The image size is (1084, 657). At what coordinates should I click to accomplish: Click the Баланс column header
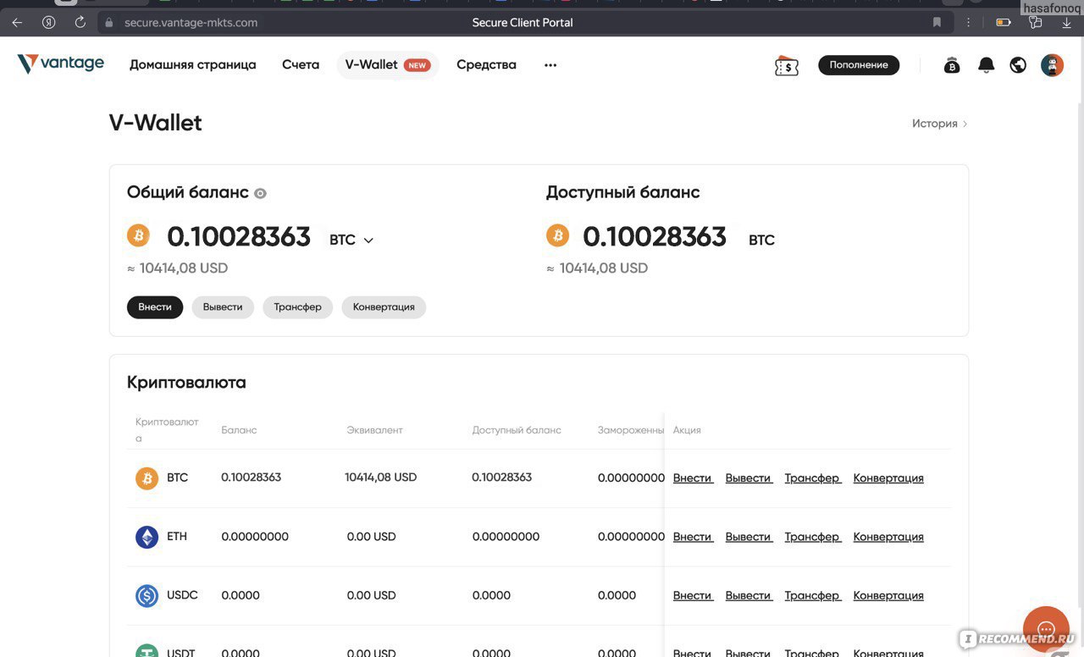click(239, 430)
